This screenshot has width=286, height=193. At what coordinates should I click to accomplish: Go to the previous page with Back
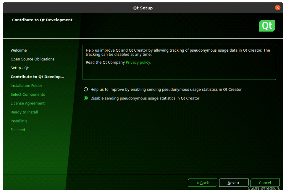203,183
